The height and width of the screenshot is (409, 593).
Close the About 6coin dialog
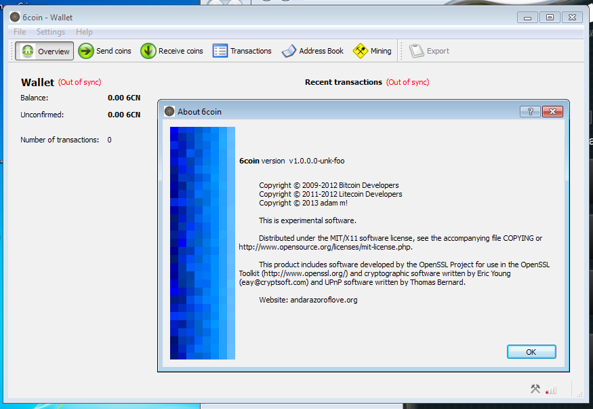552,112
